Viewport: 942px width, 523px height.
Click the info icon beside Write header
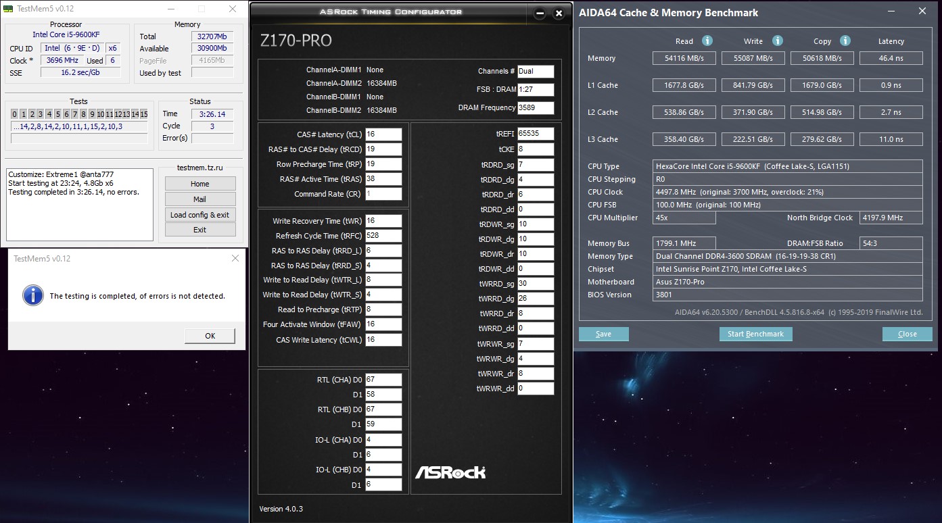[778, 41]
